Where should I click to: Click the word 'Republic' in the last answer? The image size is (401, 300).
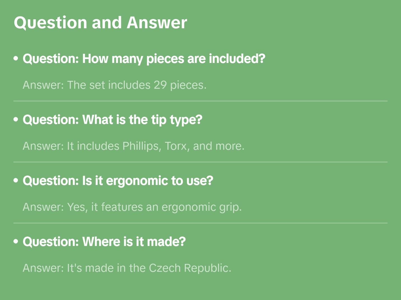[x=207, y=268]
